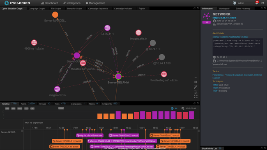Open technique T1100 Web Shell
The height and width of the screenshot is (150, 267).
[x=220, y=85]
